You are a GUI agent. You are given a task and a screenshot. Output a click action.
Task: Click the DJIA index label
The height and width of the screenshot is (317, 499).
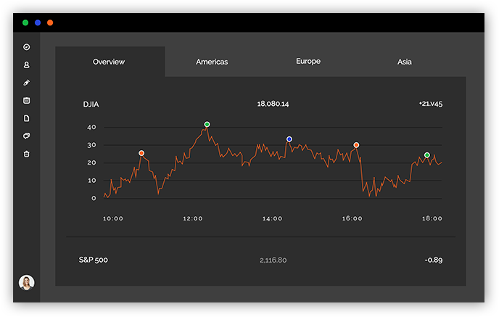tap(91, 104)
